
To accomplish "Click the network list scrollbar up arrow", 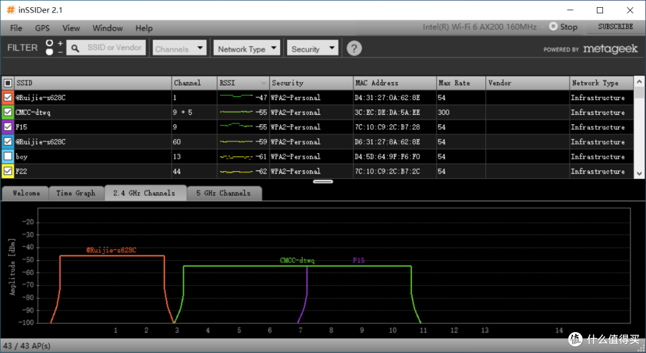I will (639, 81).
